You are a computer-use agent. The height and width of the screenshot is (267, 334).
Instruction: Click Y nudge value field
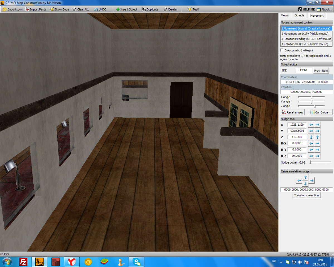(x=297, y=131)
